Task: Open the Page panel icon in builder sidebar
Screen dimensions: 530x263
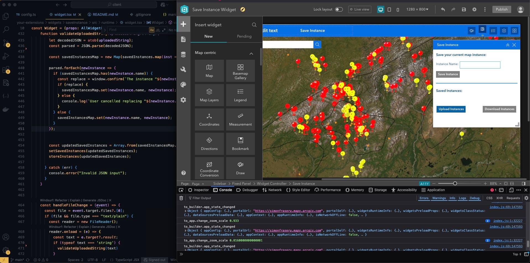Action: click(x=183, y=39)
